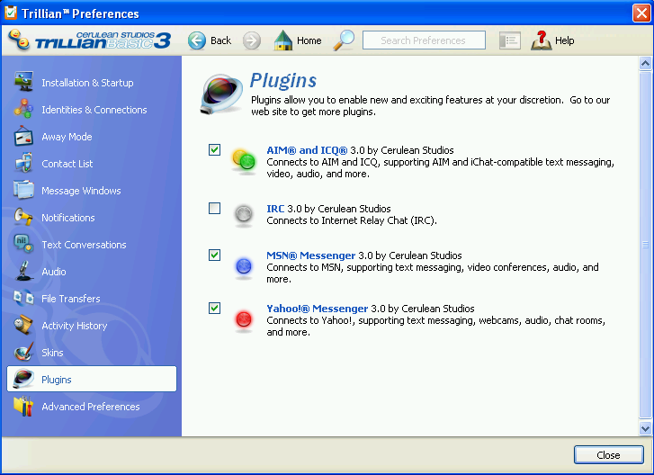This screenshot has height=475, width=654.
Task: Click the Activity History scroll icon
Action: coord(23,326)
